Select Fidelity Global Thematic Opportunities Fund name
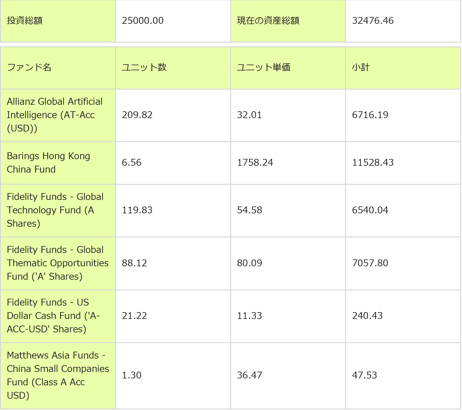462x410 pixels. tap(57, 263)
